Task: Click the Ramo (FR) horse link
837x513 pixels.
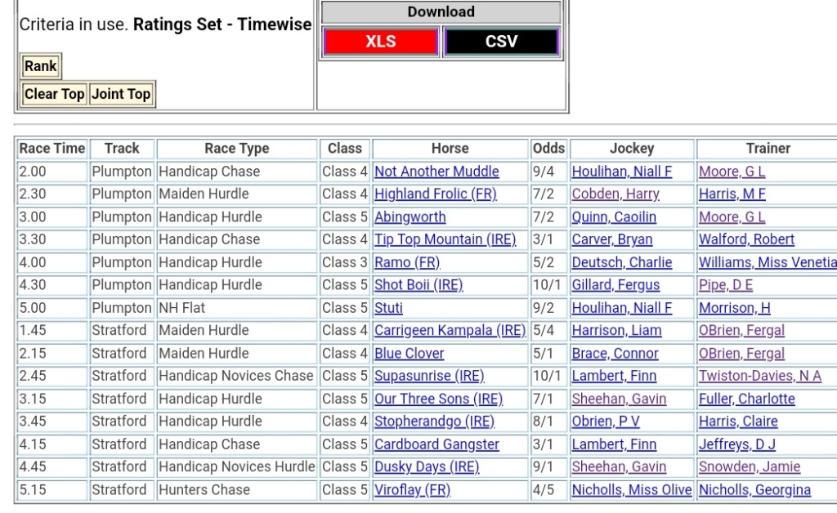Action: point(407,263)
